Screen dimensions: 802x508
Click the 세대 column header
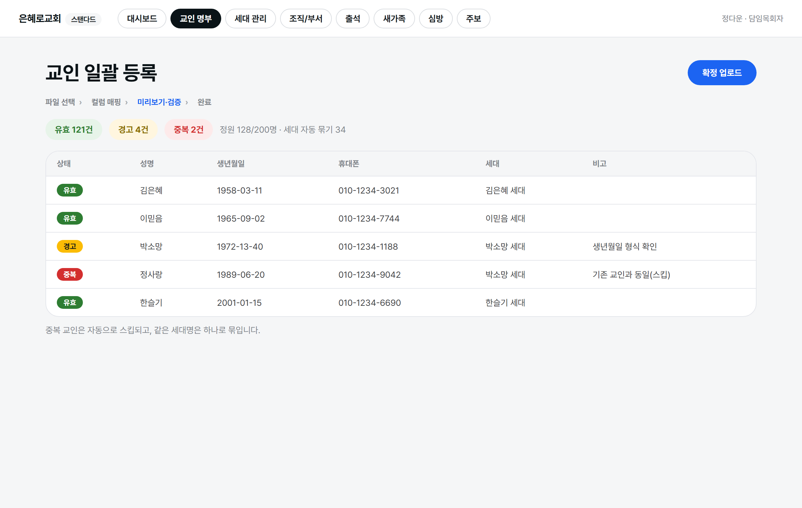coord(493,164)
